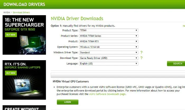Click the help question mark beside Download Type

pyautogui.click(x=141, y=58)
